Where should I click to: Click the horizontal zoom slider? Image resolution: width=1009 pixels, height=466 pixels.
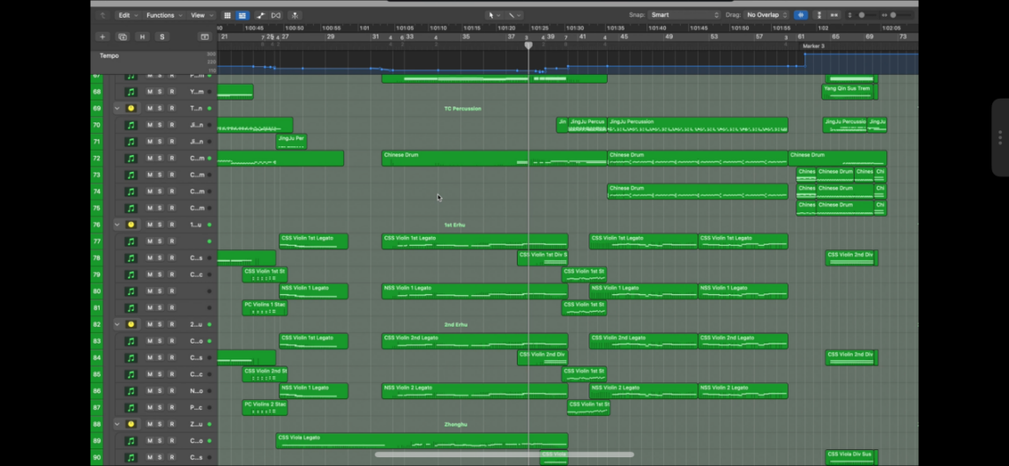coord(893,15)
